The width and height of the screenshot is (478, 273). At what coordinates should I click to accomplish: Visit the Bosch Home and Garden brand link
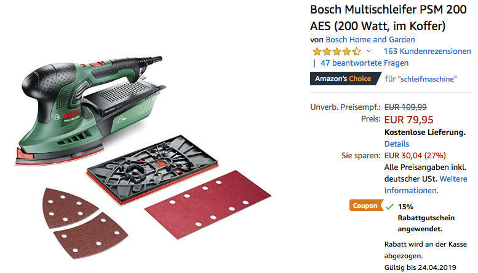point(370,40)
